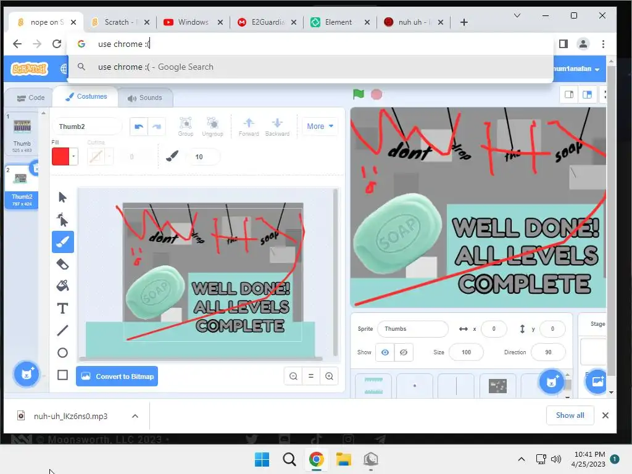
Task: Select the Thumb costume thumbnail
Action: (22, 133)
